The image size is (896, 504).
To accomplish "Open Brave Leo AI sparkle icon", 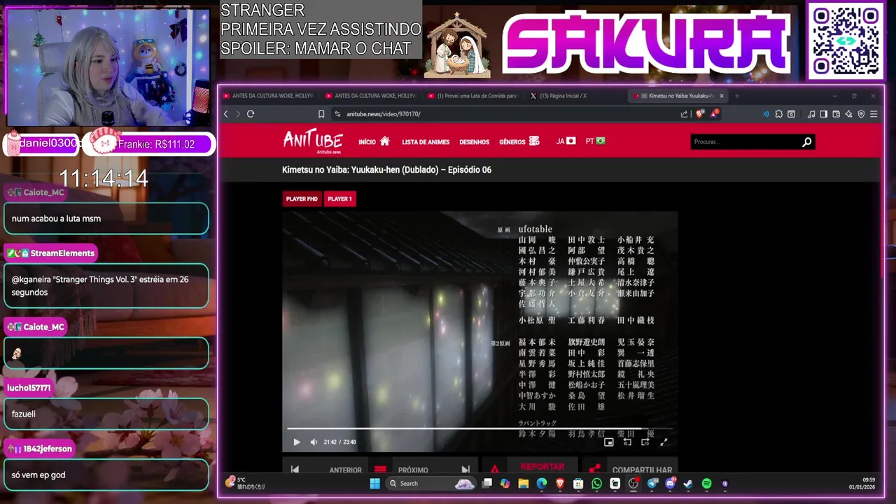I will (848, 114).
